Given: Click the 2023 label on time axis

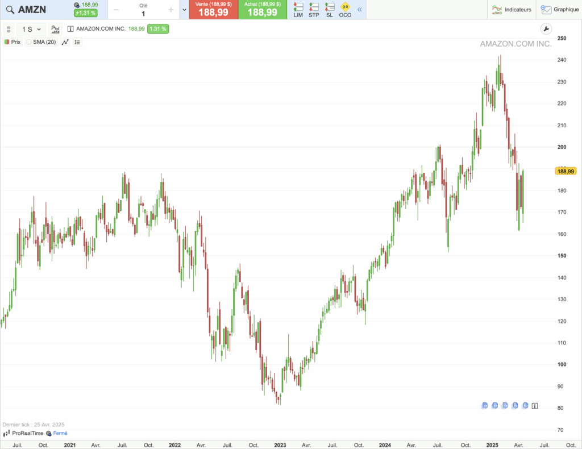Looking at the screenshot, I should 280,445.
